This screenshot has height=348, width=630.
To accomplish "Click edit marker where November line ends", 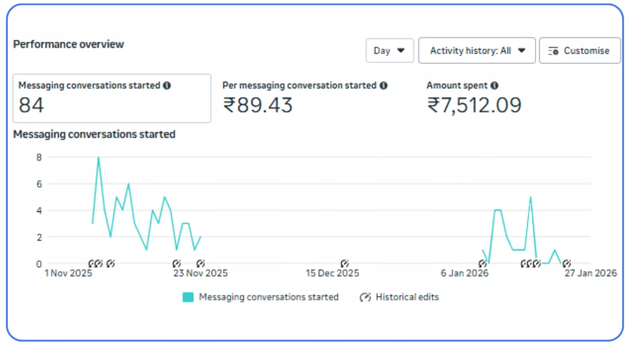I will click(x=200, y=264).
